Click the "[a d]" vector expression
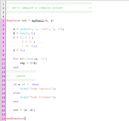The height and width of the screenshot is (121, 129). [28, 110]
